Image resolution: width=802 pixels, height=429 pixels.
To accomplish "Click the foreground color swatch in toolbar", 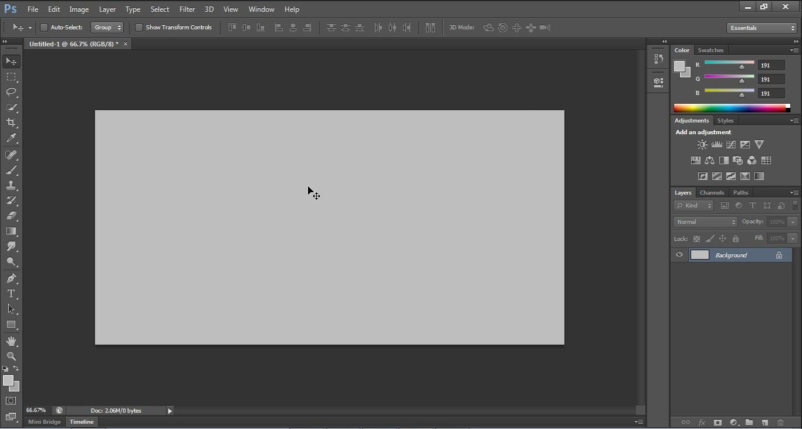I will (x=8, y=381).
